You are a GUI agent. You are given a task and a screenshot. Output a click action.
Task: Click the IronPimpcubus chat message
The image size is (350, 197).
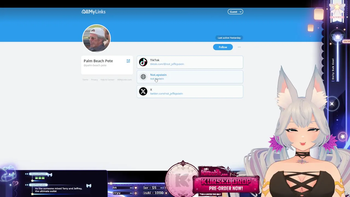(58, 190)
